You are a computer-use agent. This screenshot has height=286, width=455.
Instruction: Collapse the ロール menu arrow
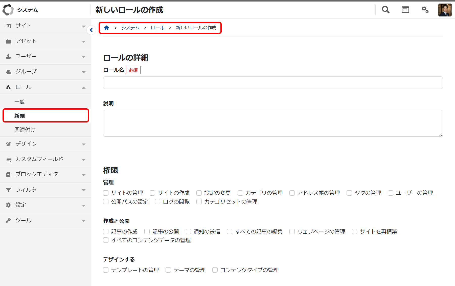(84, 88)
